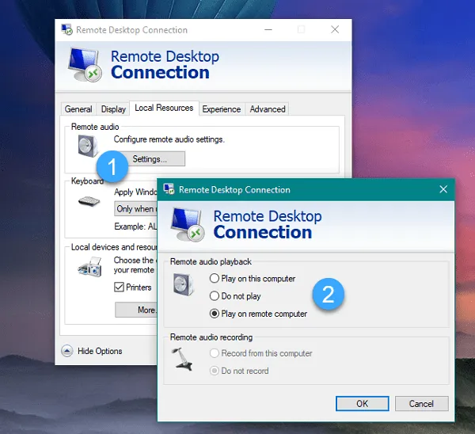Click the microphone icon in audio recording

[182, 359]
